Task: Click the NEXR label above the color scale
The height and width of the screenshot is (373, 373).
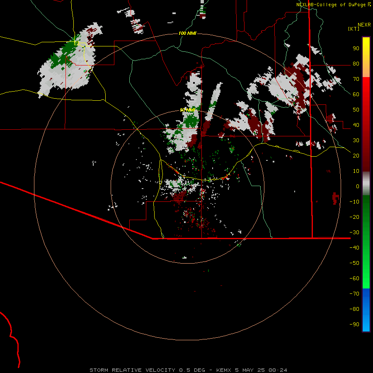Action: click(364, 25)
